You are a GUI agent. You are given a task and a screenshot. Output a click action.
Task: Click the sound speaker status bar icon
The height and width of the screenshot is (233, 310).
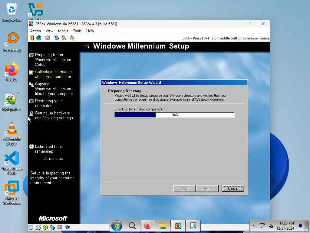(67, 227)
